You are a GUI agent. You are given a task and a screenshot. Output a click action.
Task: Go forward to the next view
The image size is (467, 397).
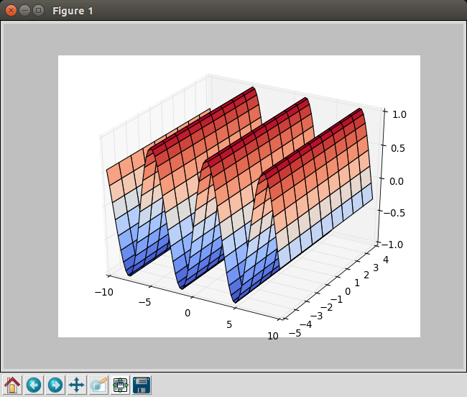pos(55,385)
